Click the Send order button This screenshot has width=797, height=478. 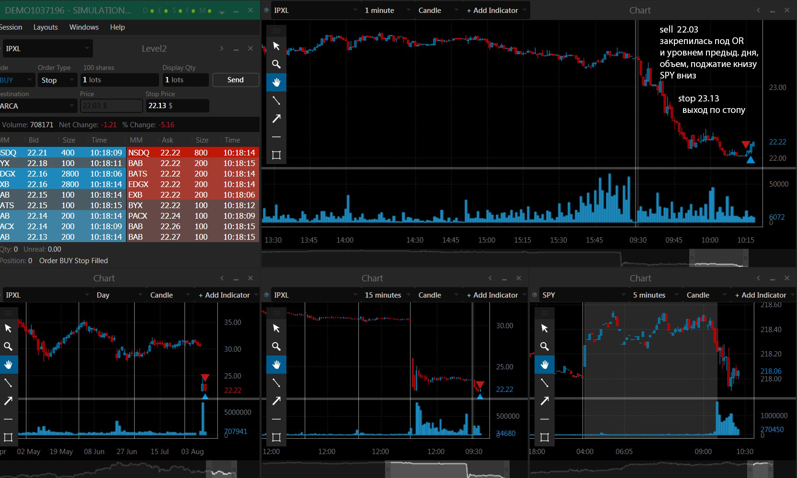(x=235, y=80)
